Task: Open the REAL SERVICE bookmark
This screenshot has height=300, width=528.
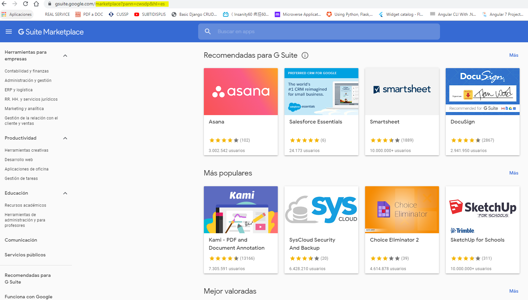Action: [x=57, y=14]
